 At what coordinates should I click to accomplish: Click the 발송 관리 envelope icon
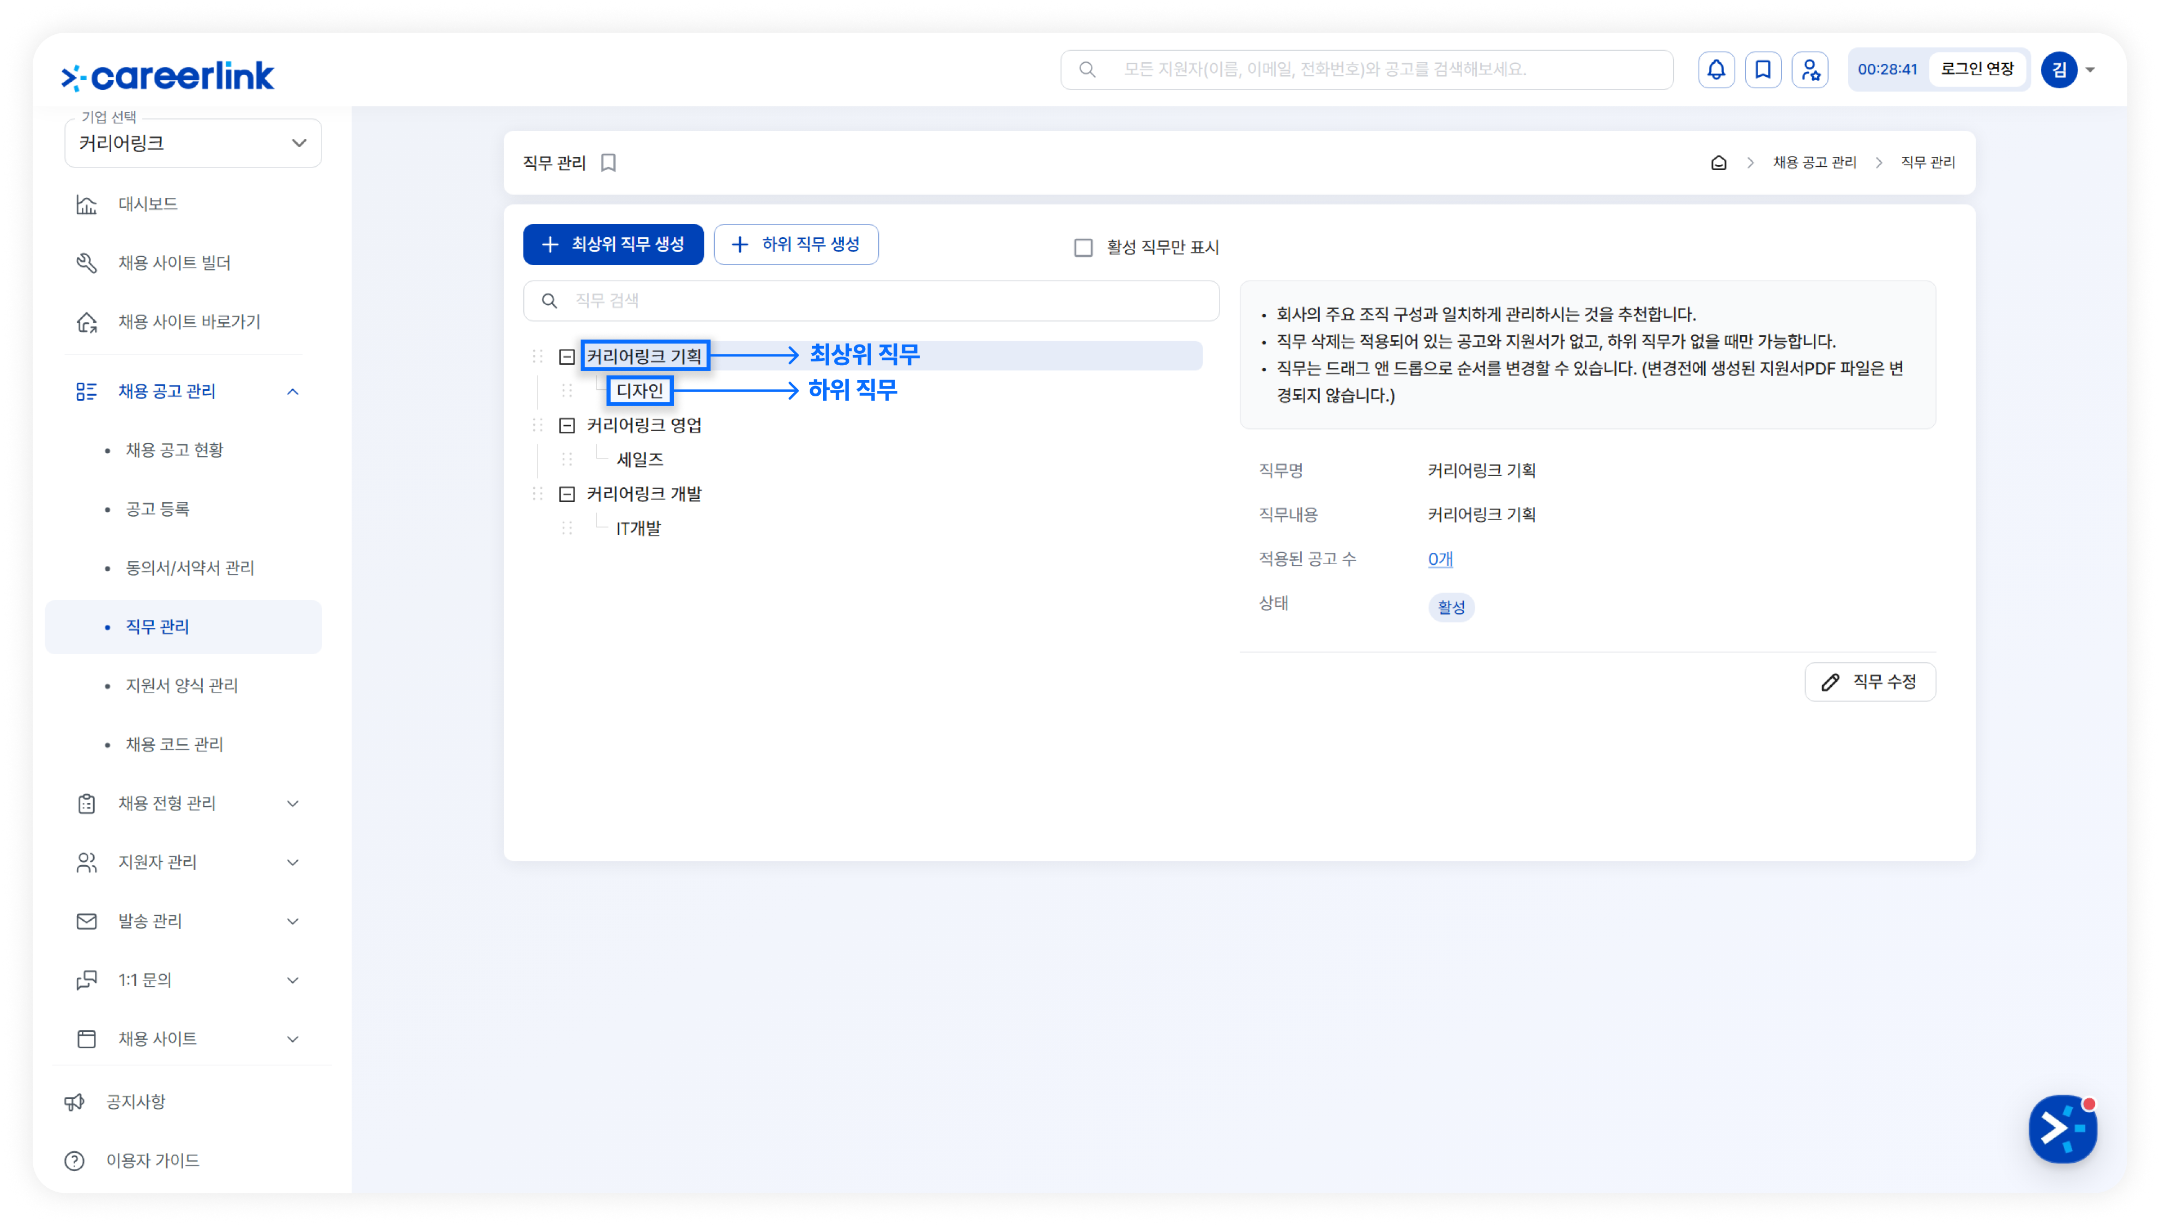pos(87,922)
